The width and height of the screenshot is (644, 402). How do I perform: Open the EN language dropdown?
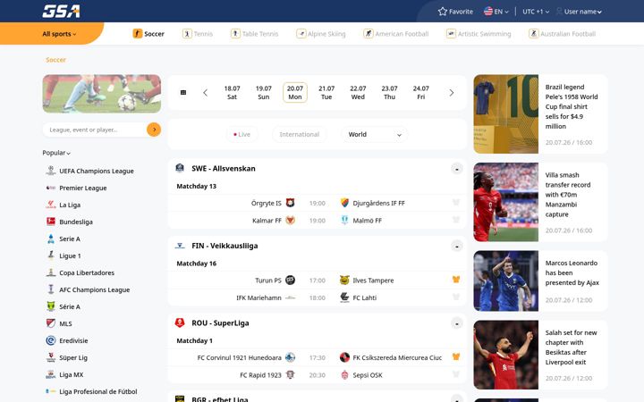tap(501, 12)
